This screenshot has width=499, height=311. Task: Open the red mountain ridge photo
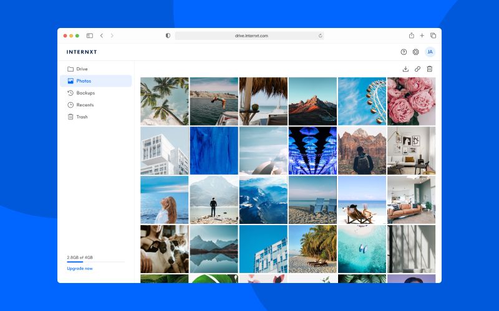pos(312,101)
